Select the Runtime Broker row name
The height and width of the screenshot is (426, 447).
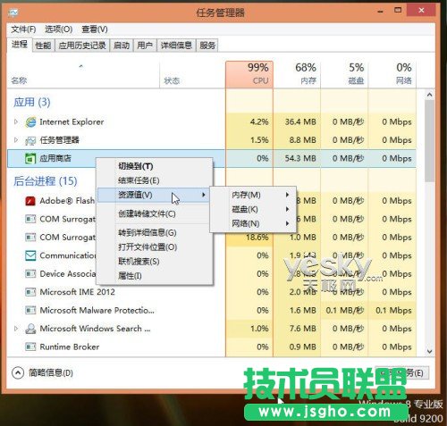70,347
